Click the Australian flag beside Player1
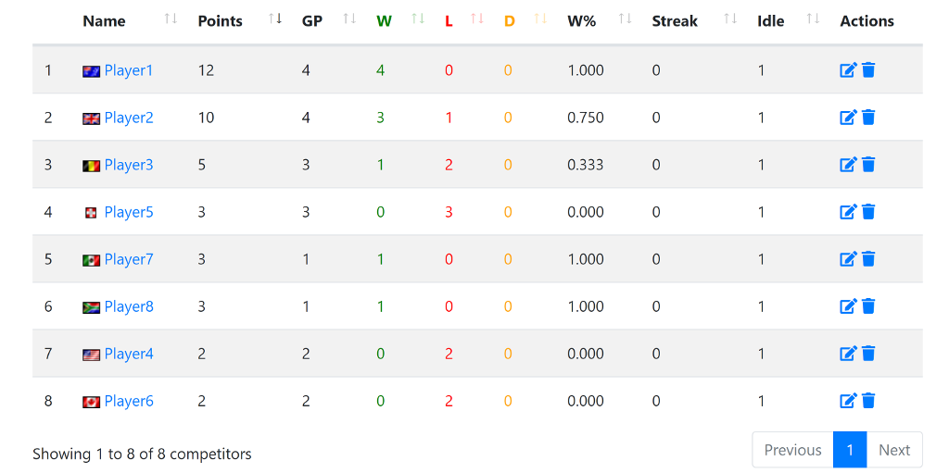Image resolution: width=949 pixels, height=473 pixels. pyautogui.click(x=91, y=71)
